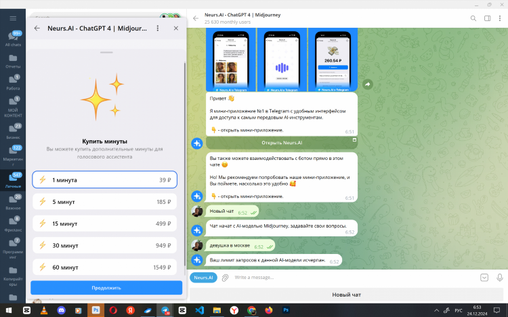Screen dimensions: 508x317
Task: Open mini app three-dot menu
Action: pos(158,28)
